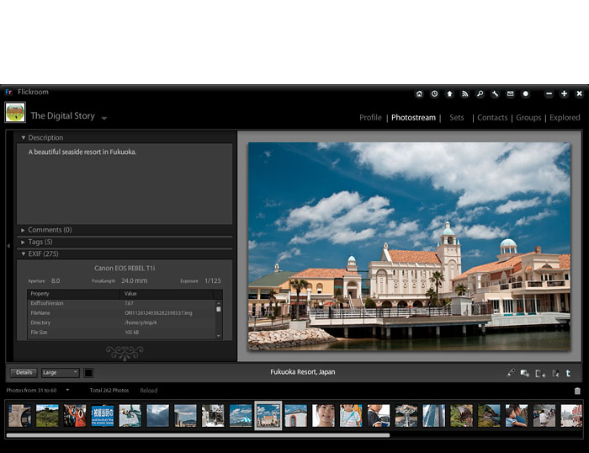Click the trash icon above the filmstrip
This screenshot has width=589, height=453.
pos(577,391)
